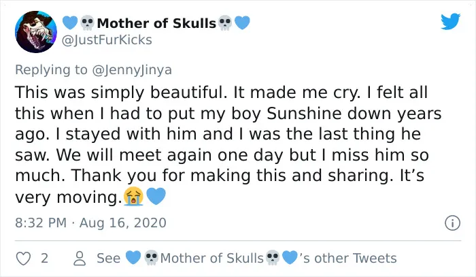The width and height of the screenshot is (476, 277).
Task: Click the Replying to label
Action: [x=51, y=70]
